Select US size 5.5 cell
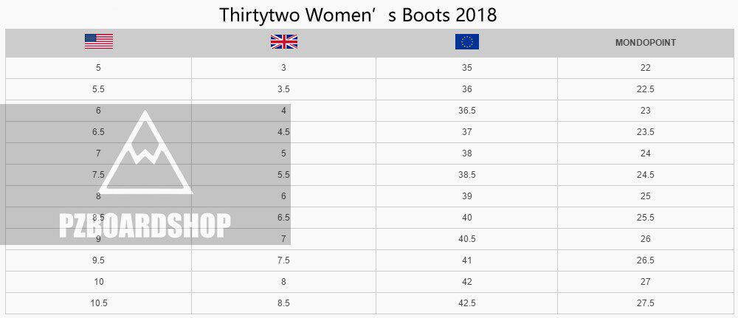Screen dimensions: 738x318 (x=98, y=89)
